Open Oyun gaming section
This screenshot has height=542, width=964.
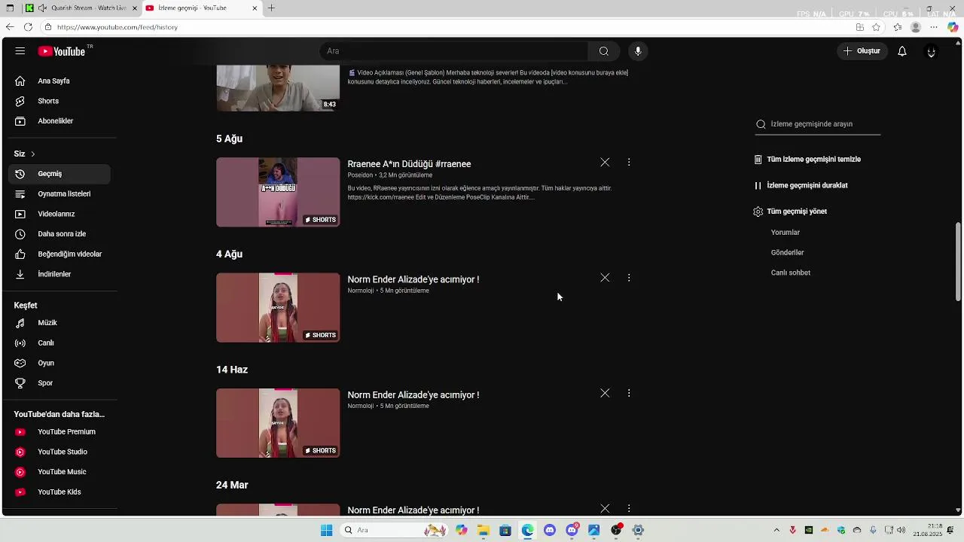click(x=59, y=363)
